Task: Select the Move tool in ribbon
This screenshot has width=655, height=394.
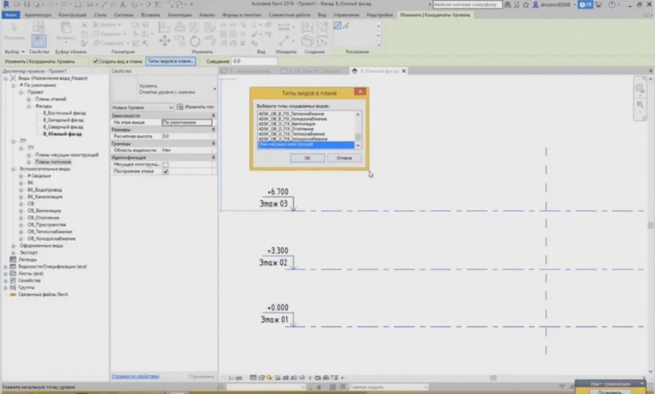Action: pyautogui.click(x=165, y=41)
